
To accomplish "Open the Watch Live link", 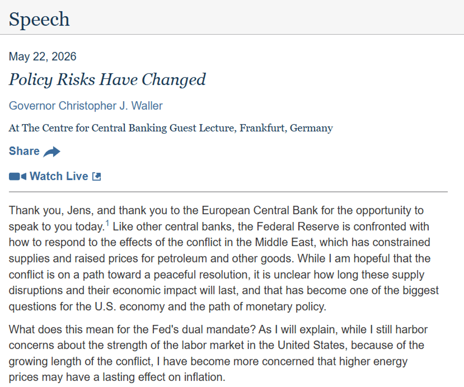I will tap(59, 176).
